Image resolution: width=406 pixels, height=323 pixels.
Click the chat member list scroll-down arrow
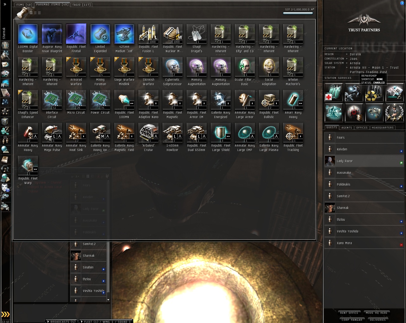click(108, 300)
